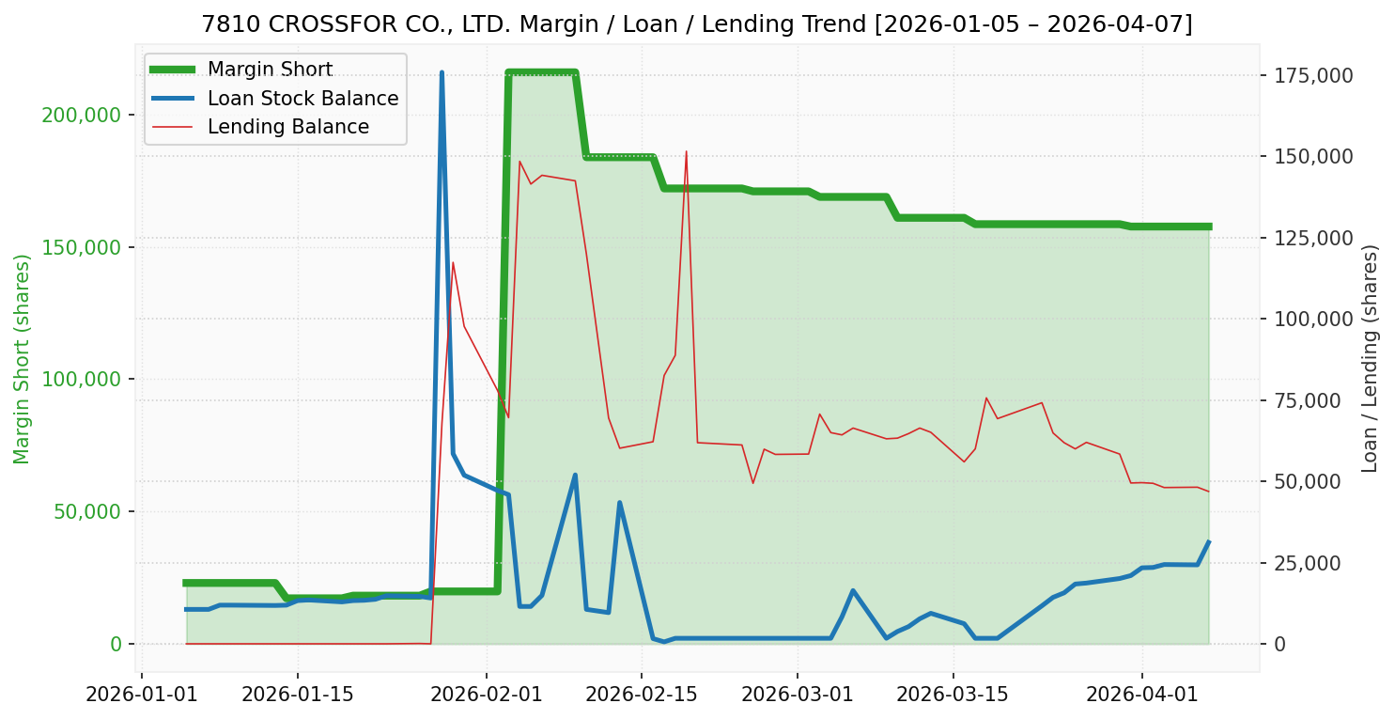Select the 'Loan Stock Balance' legend label
This screenshot has height=719, width=1395.
(302, 99)
